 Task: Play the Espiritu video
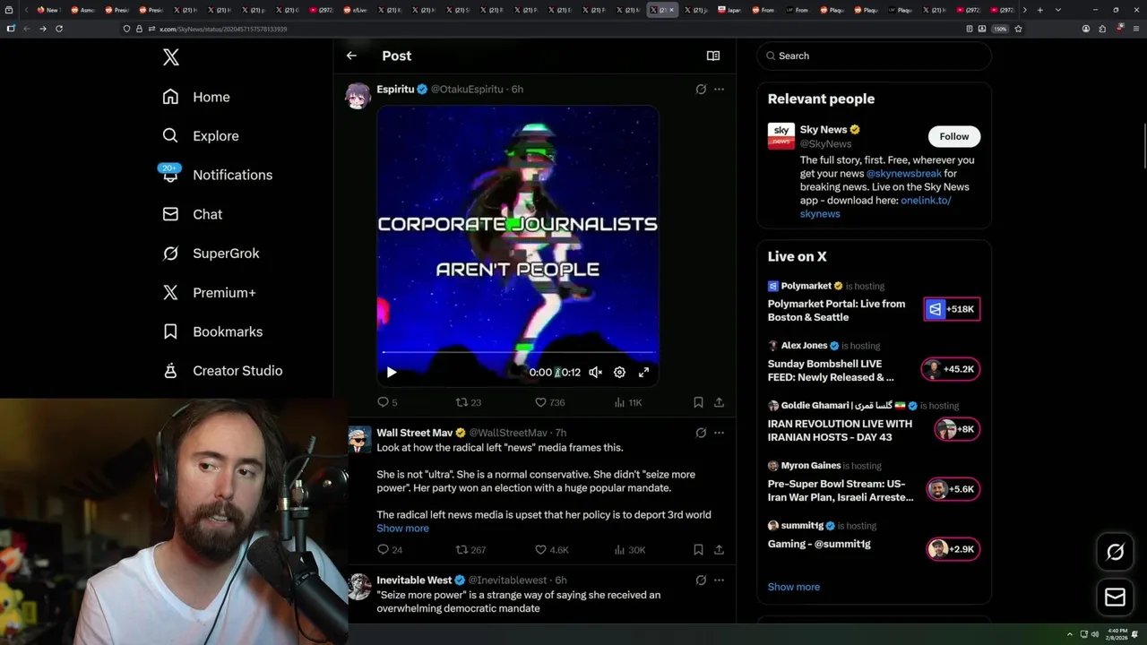(x=392, y=372)
